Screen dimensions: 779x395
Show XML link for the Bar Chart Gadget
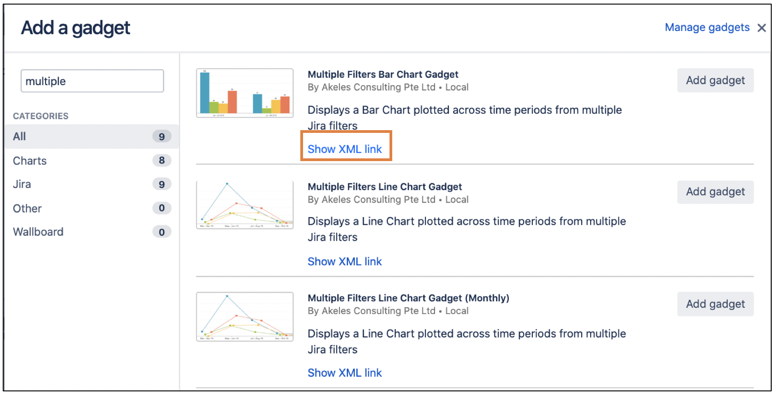point(345,149)
